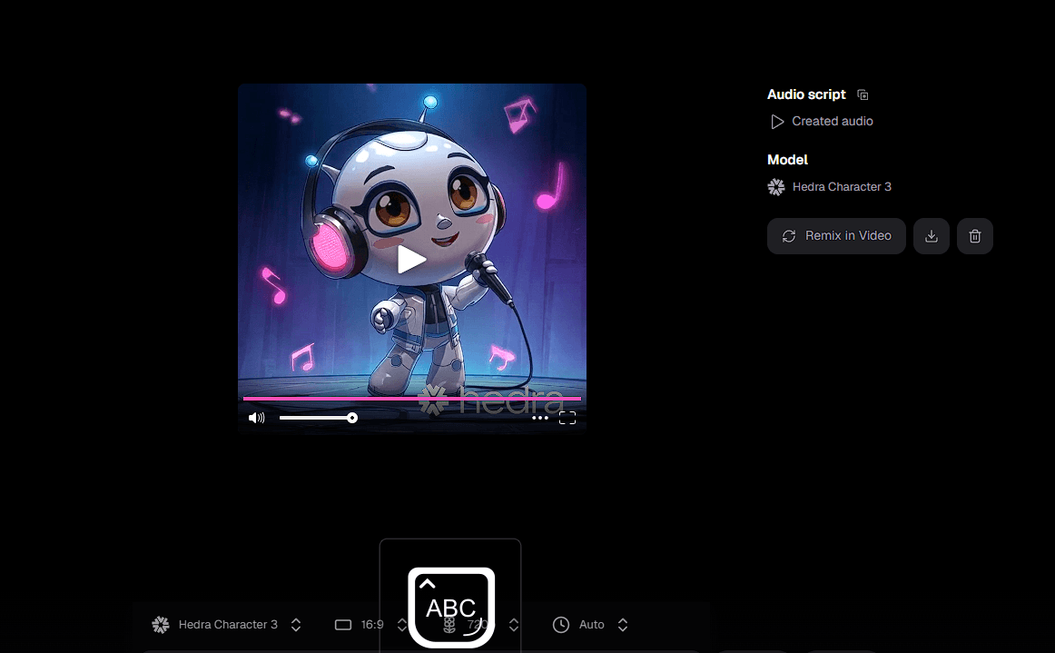
Task: Enter fullscreen video mode
Action: [567, 418]
